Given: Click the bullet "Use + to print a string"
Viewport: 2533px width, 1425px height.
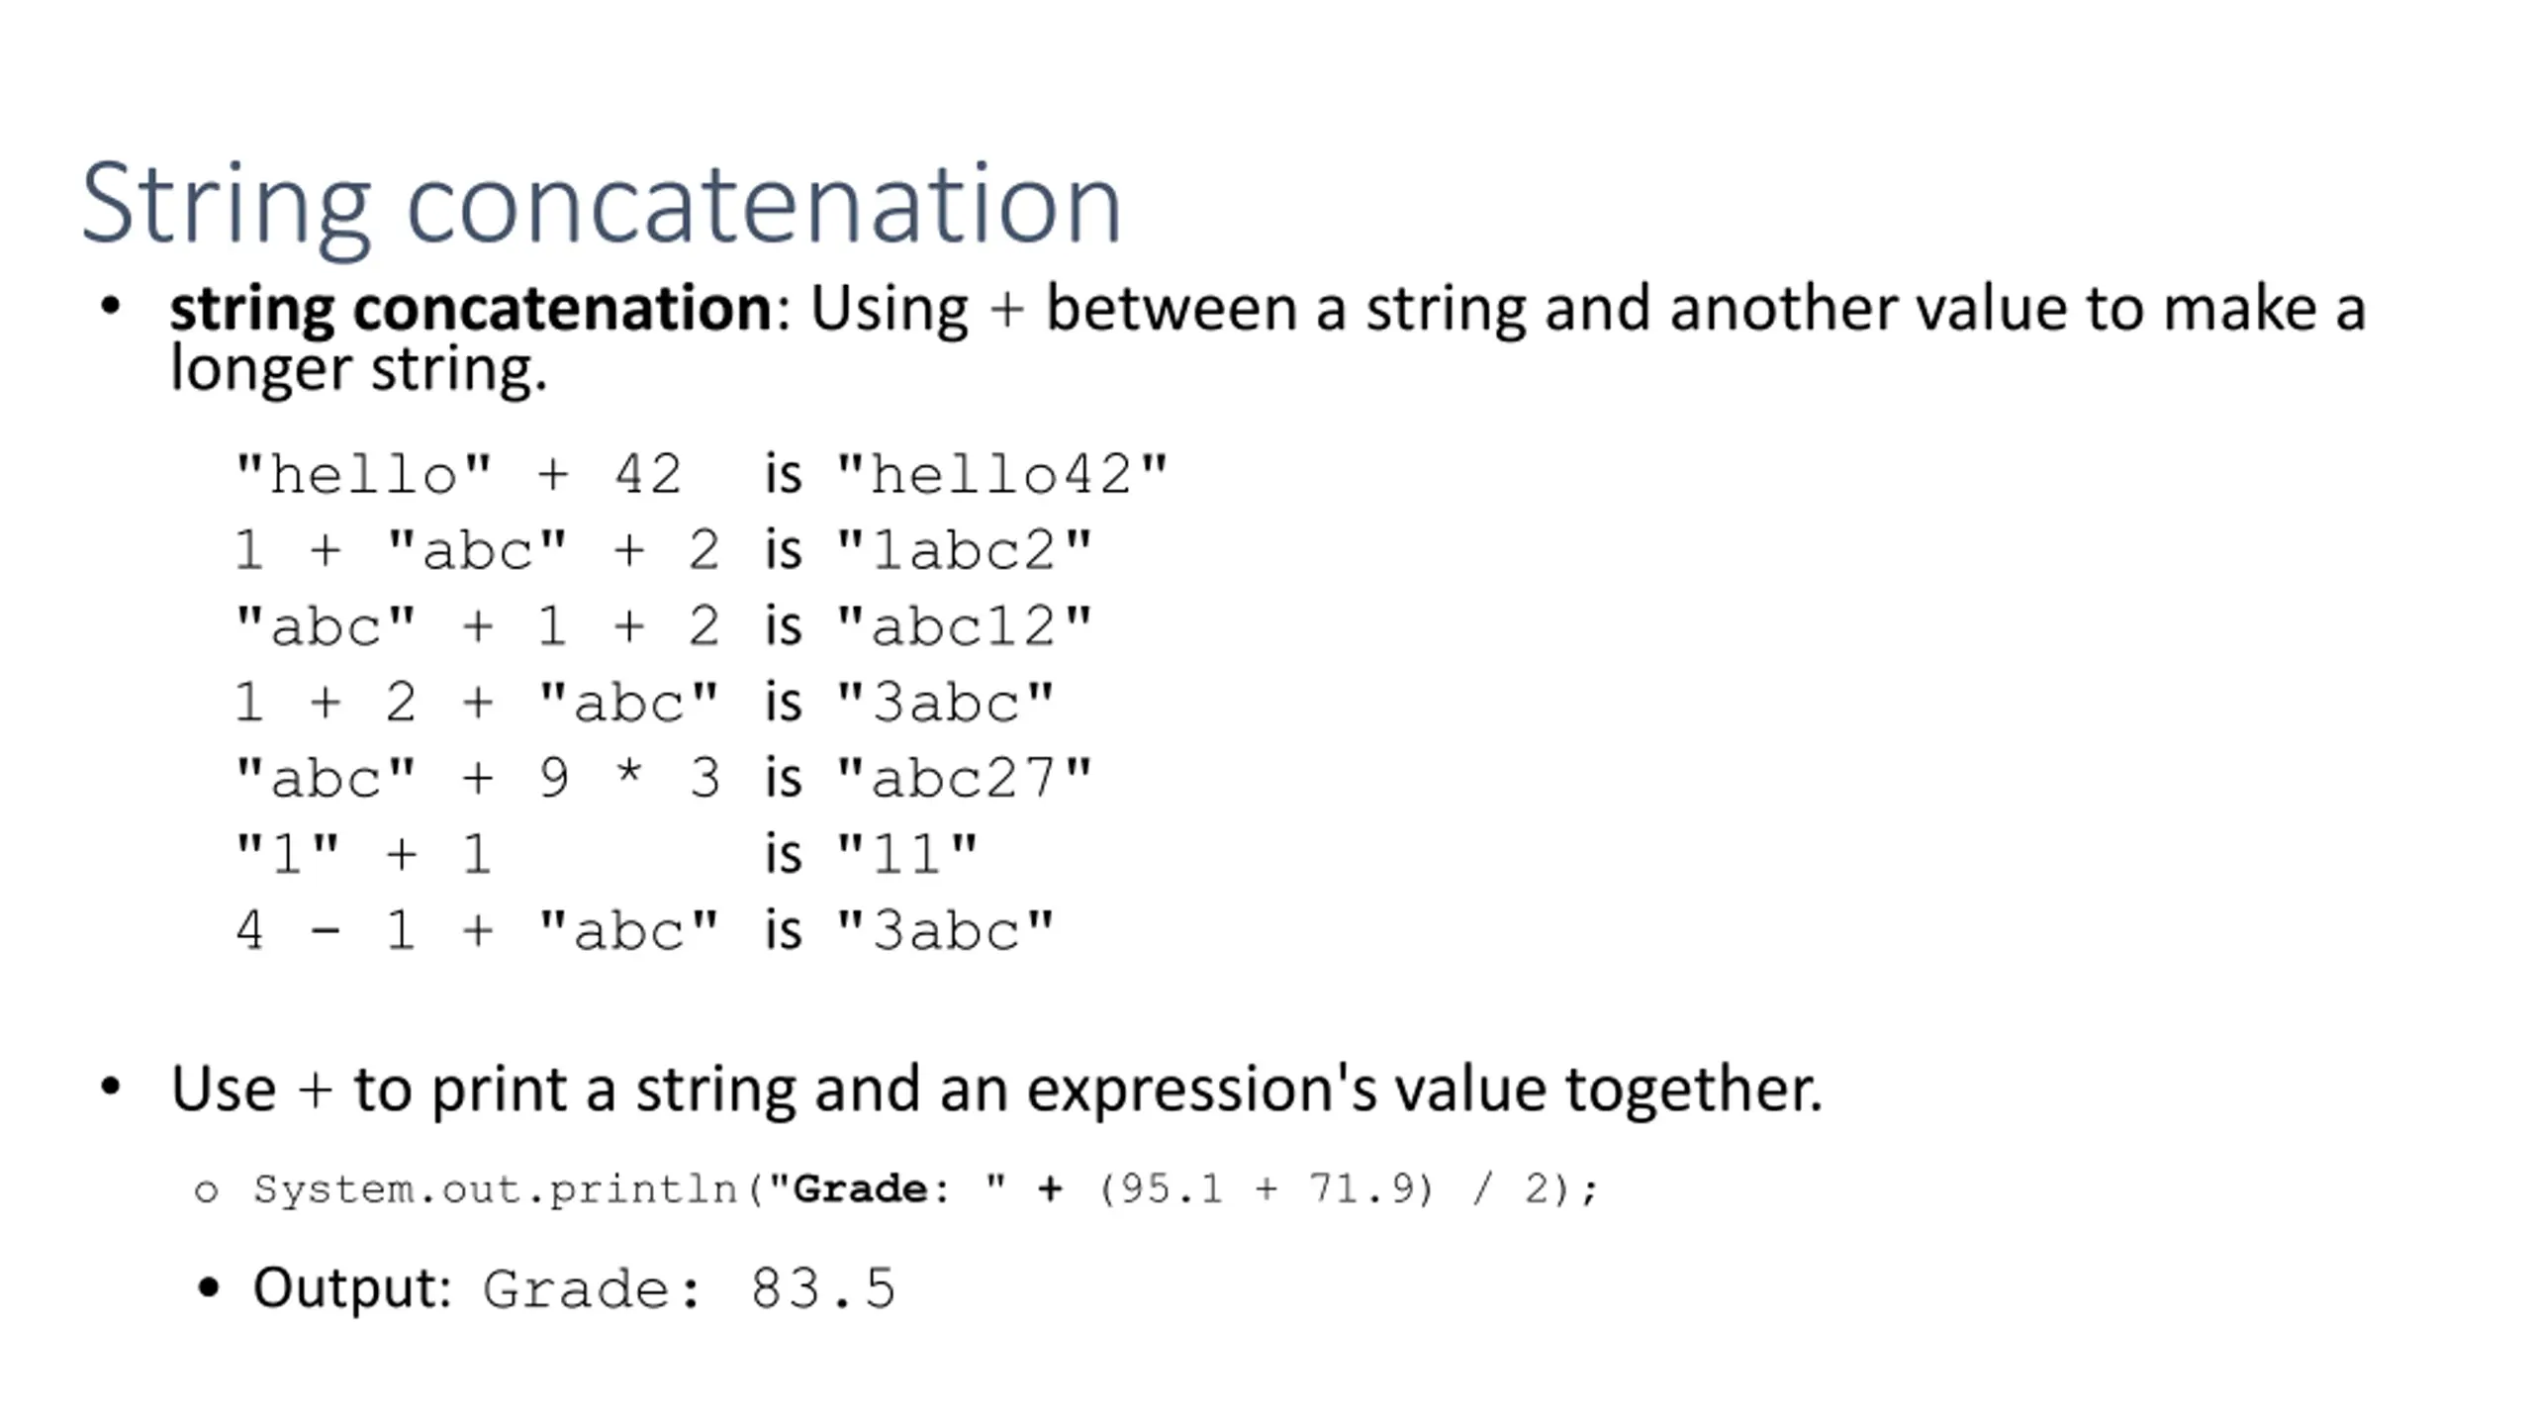Looking at the screenshot, I should [995, 1089].
